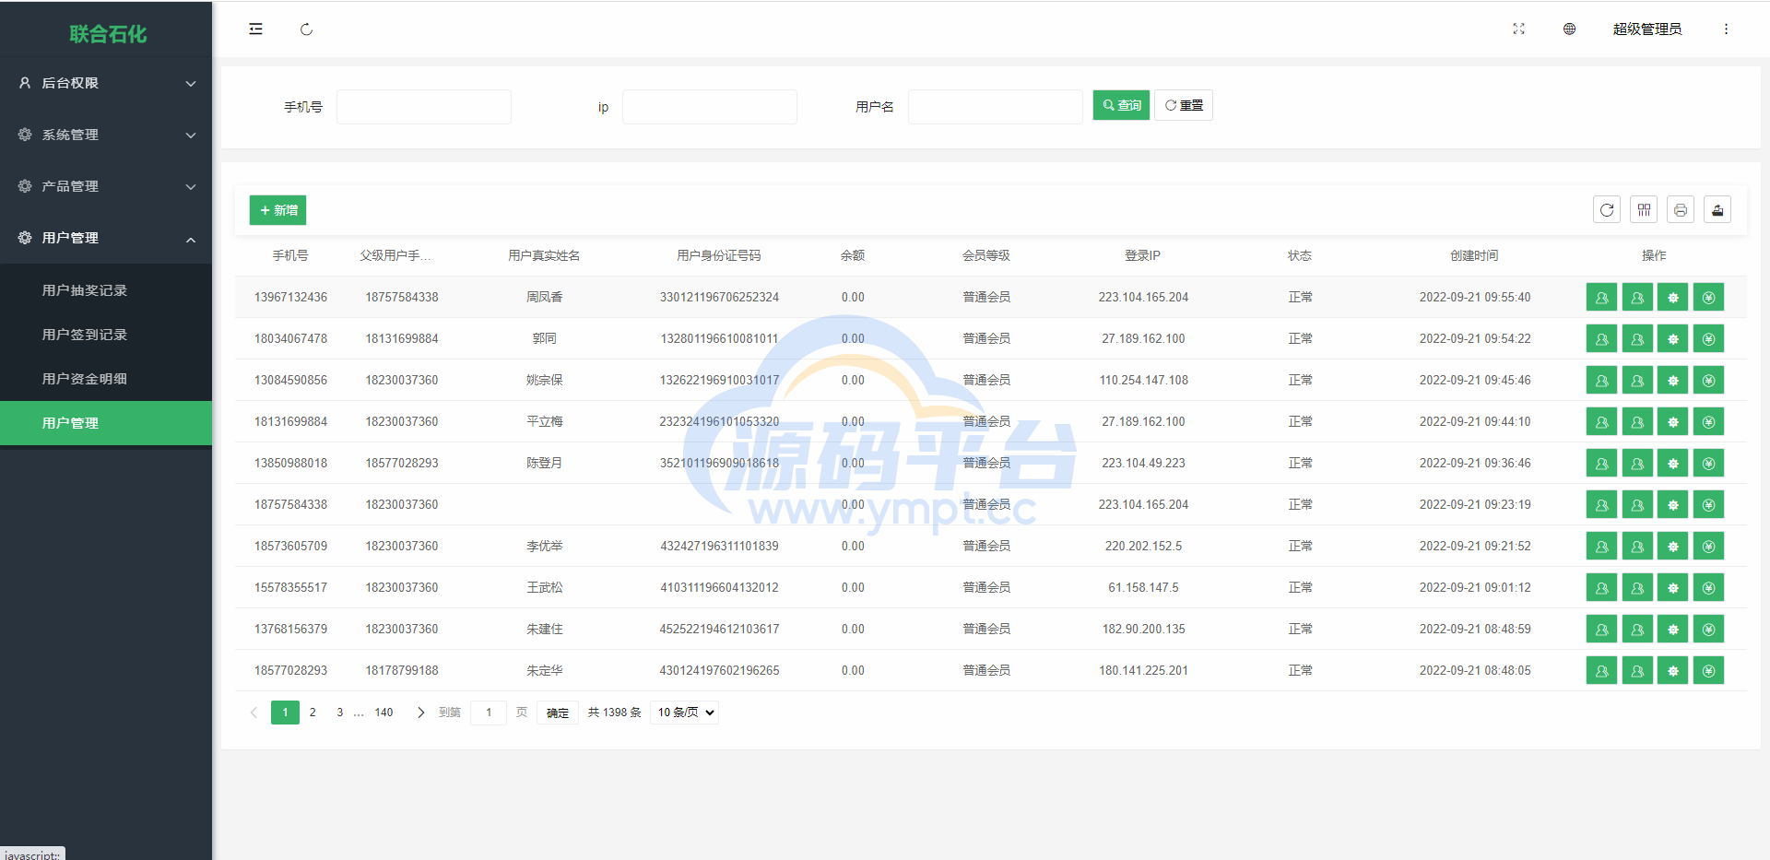Click the go-to page number input
This screenshot has width=1770, height=860.
point(489,713)
